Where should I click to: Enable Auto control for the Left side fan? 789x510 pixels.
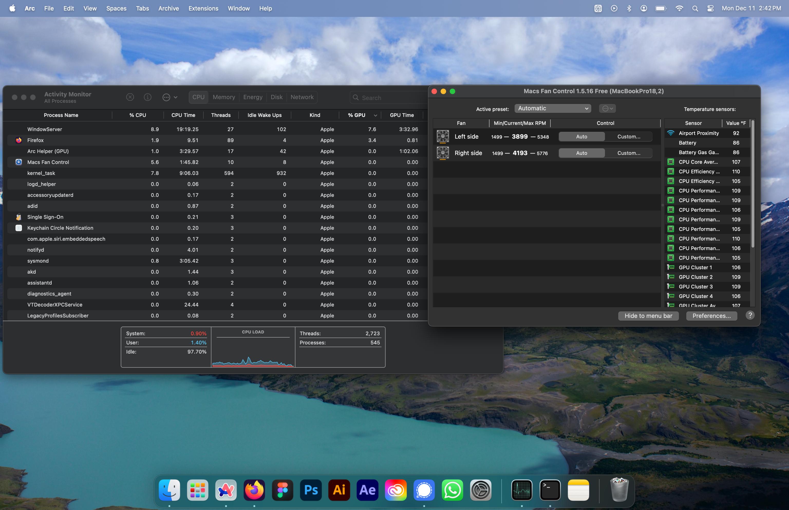point(581,136)
